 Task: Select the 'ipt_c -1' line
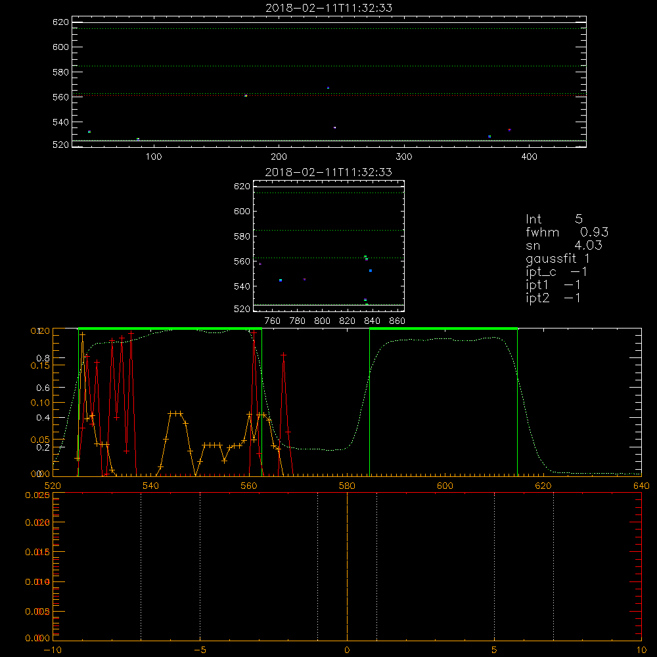click(556, 272)
